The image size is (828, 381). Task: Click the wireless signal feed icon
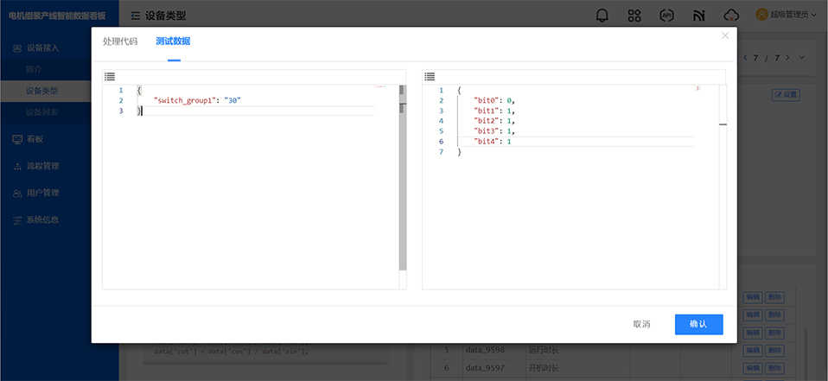click(x=698, y=15)
